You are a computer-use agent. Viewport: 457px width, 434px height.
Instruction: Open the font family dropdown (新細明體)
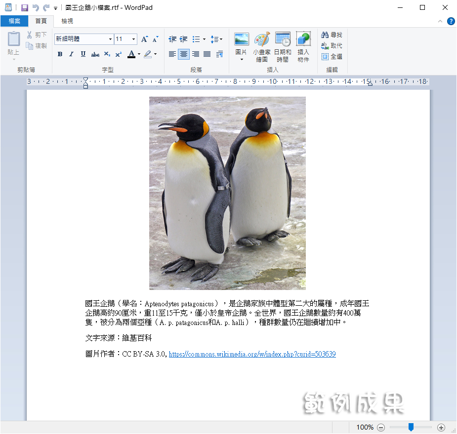click(110, 39)
